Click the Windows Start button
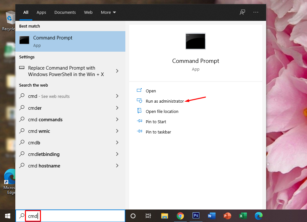This screenshot has height=222, width=307. (7, 216)
